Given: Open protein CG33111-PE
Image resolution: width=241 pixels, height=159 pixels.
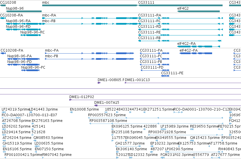Looking at the screenshot, I should pos(165,76).
